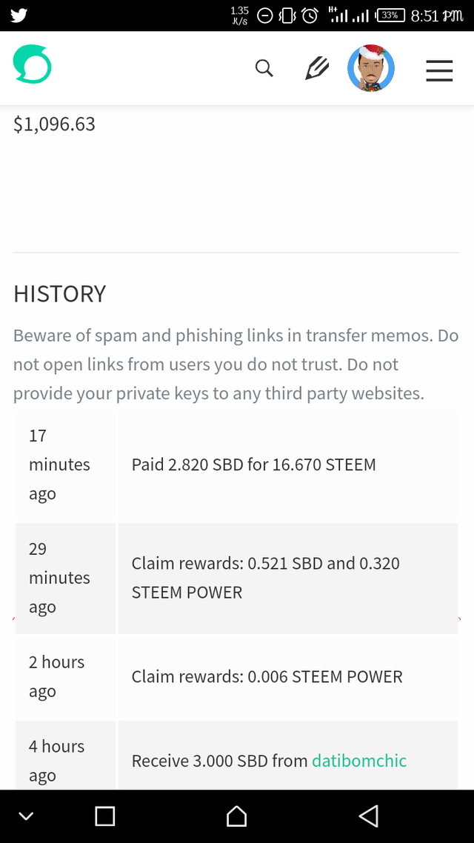Tap the HISTORY section heading
Viewport: 474px width, 843px height.
(x=60, y=294)
